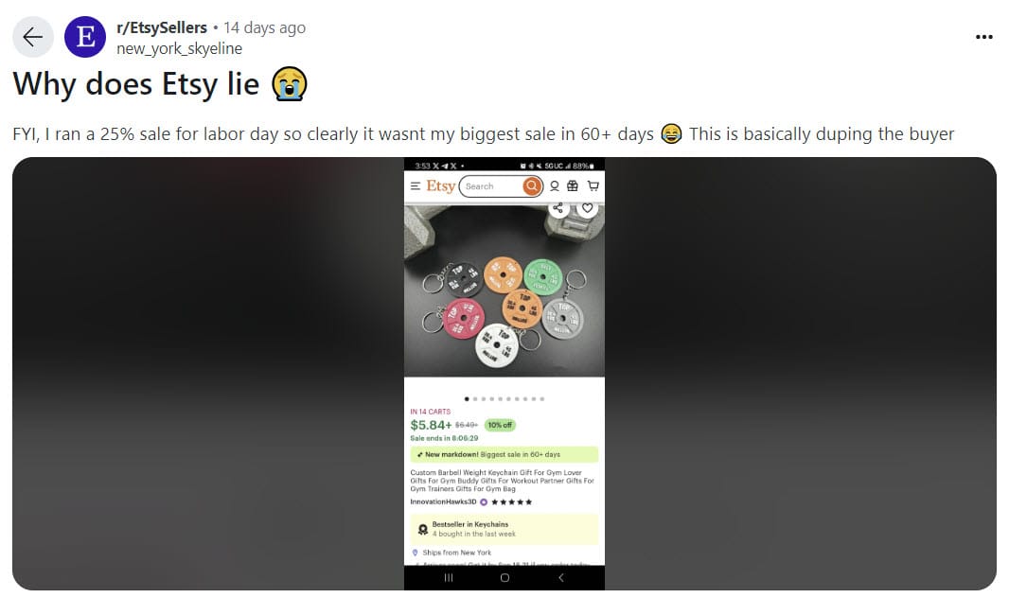Tap the Android recent apps button
The height and width of the screenshot is (598, 1009).
tap(449, 578)
